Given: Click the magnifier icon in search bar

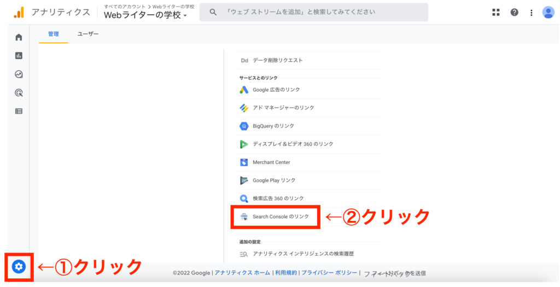Looking at the screenshot, I should click(213, 12).
